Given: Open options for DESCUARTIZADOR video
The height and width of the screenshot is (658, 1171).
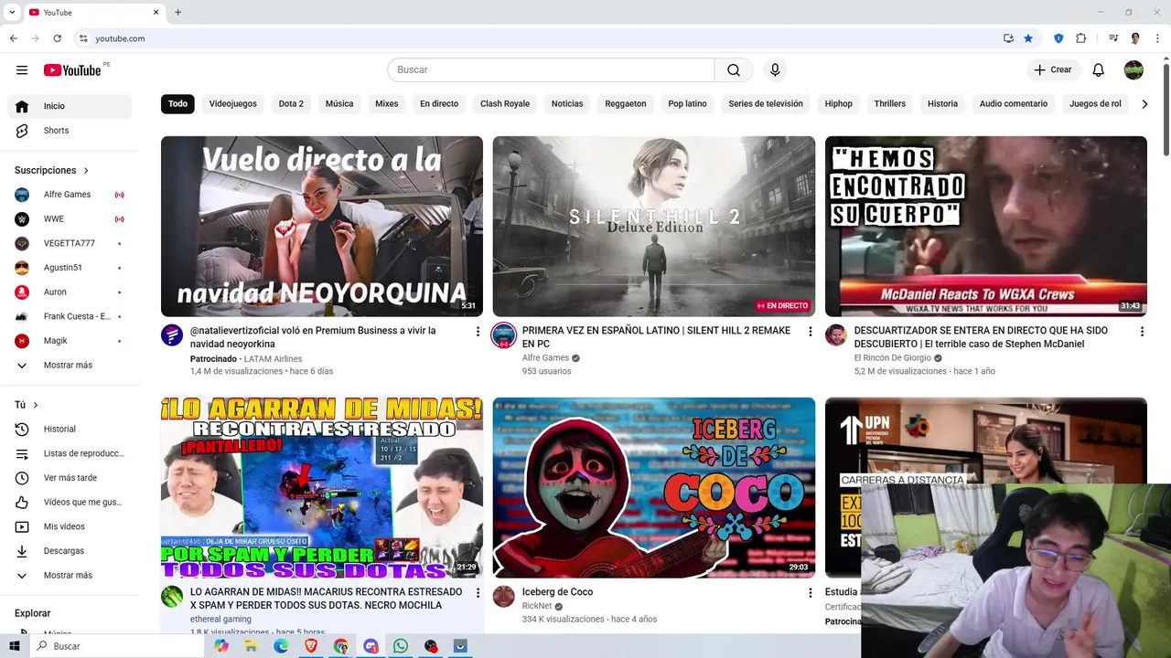Looking at the screenshot, I should tap(1142, 332).
